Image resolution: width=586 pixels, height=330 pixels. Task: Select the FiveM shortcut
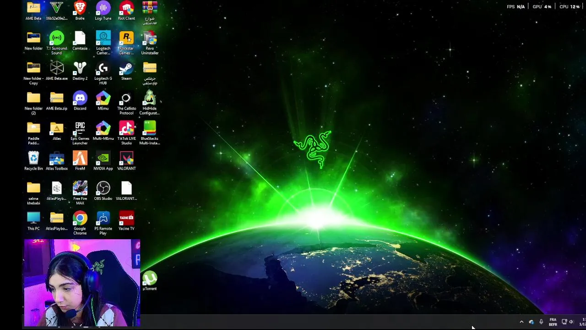(80, 161)
